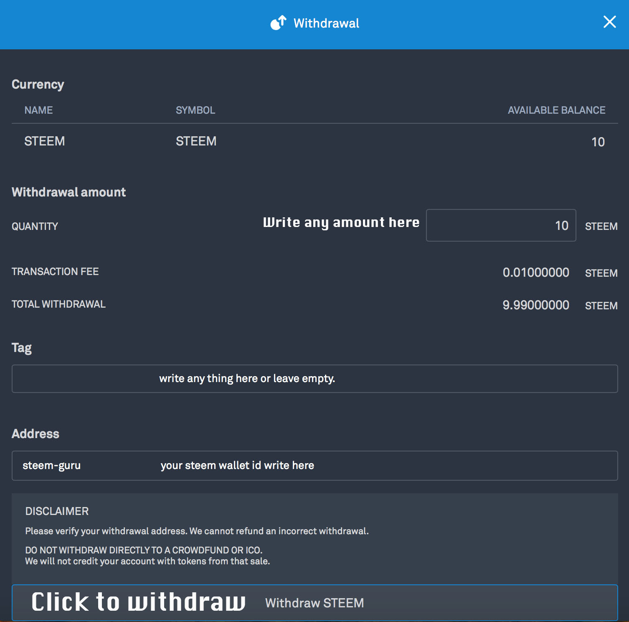
Task: Select the STEEM symbol cell
Action: click(x=196, y=141)
